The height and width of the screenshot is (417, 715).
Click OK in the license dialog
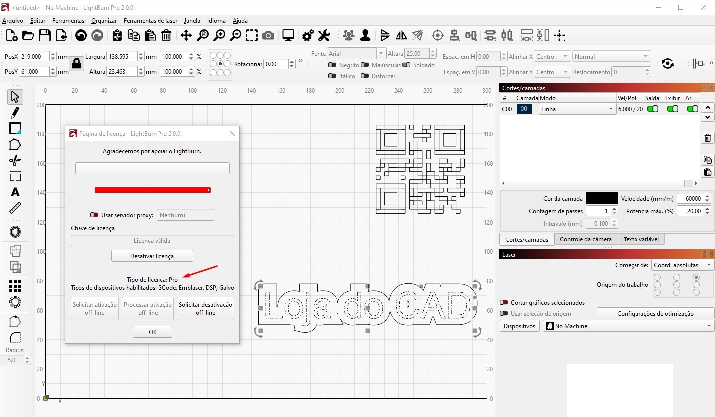point(153,332)
